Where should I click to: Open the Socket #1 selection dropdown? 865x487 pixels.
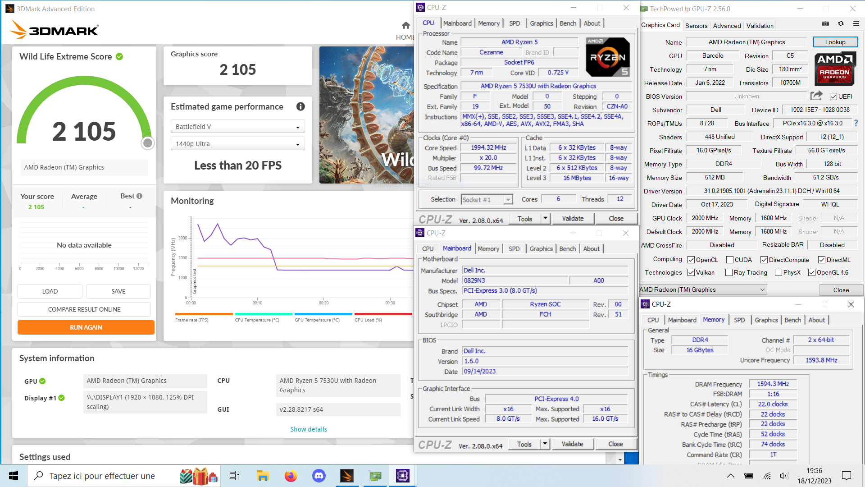[x=487, y=199]
